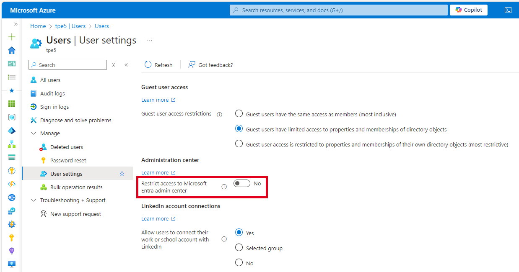Click the Refresh button
519x272 pixels.
pos(158,65)
